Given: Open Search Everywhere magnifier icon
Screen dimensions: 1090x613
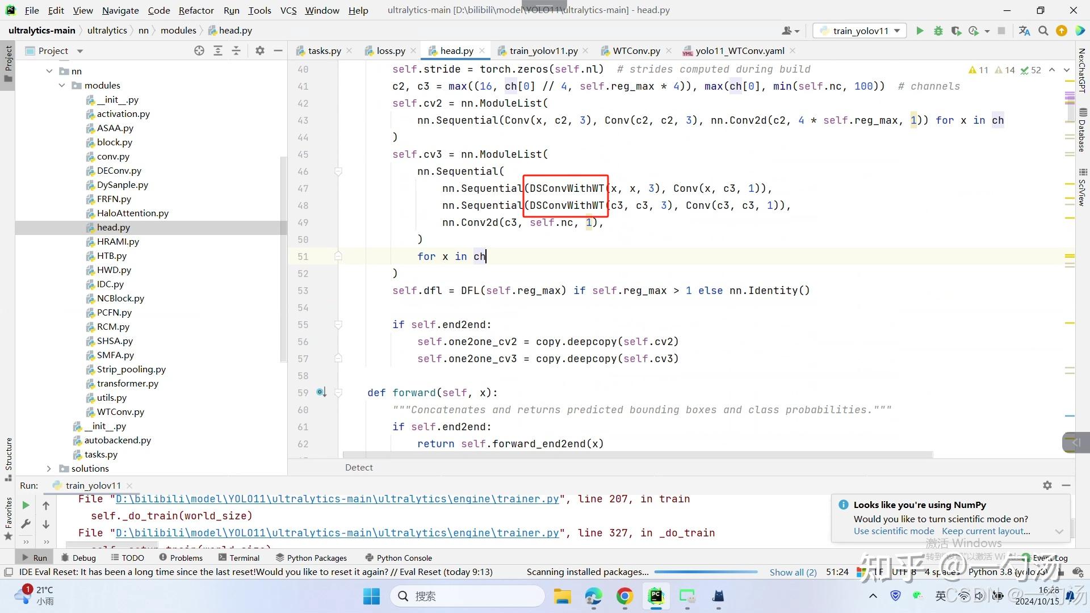Looking at the screenshot, I should [x=1043, y=31].
